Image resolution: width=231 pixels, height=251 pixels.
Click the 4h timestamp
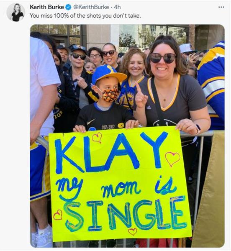coord(117,7)
